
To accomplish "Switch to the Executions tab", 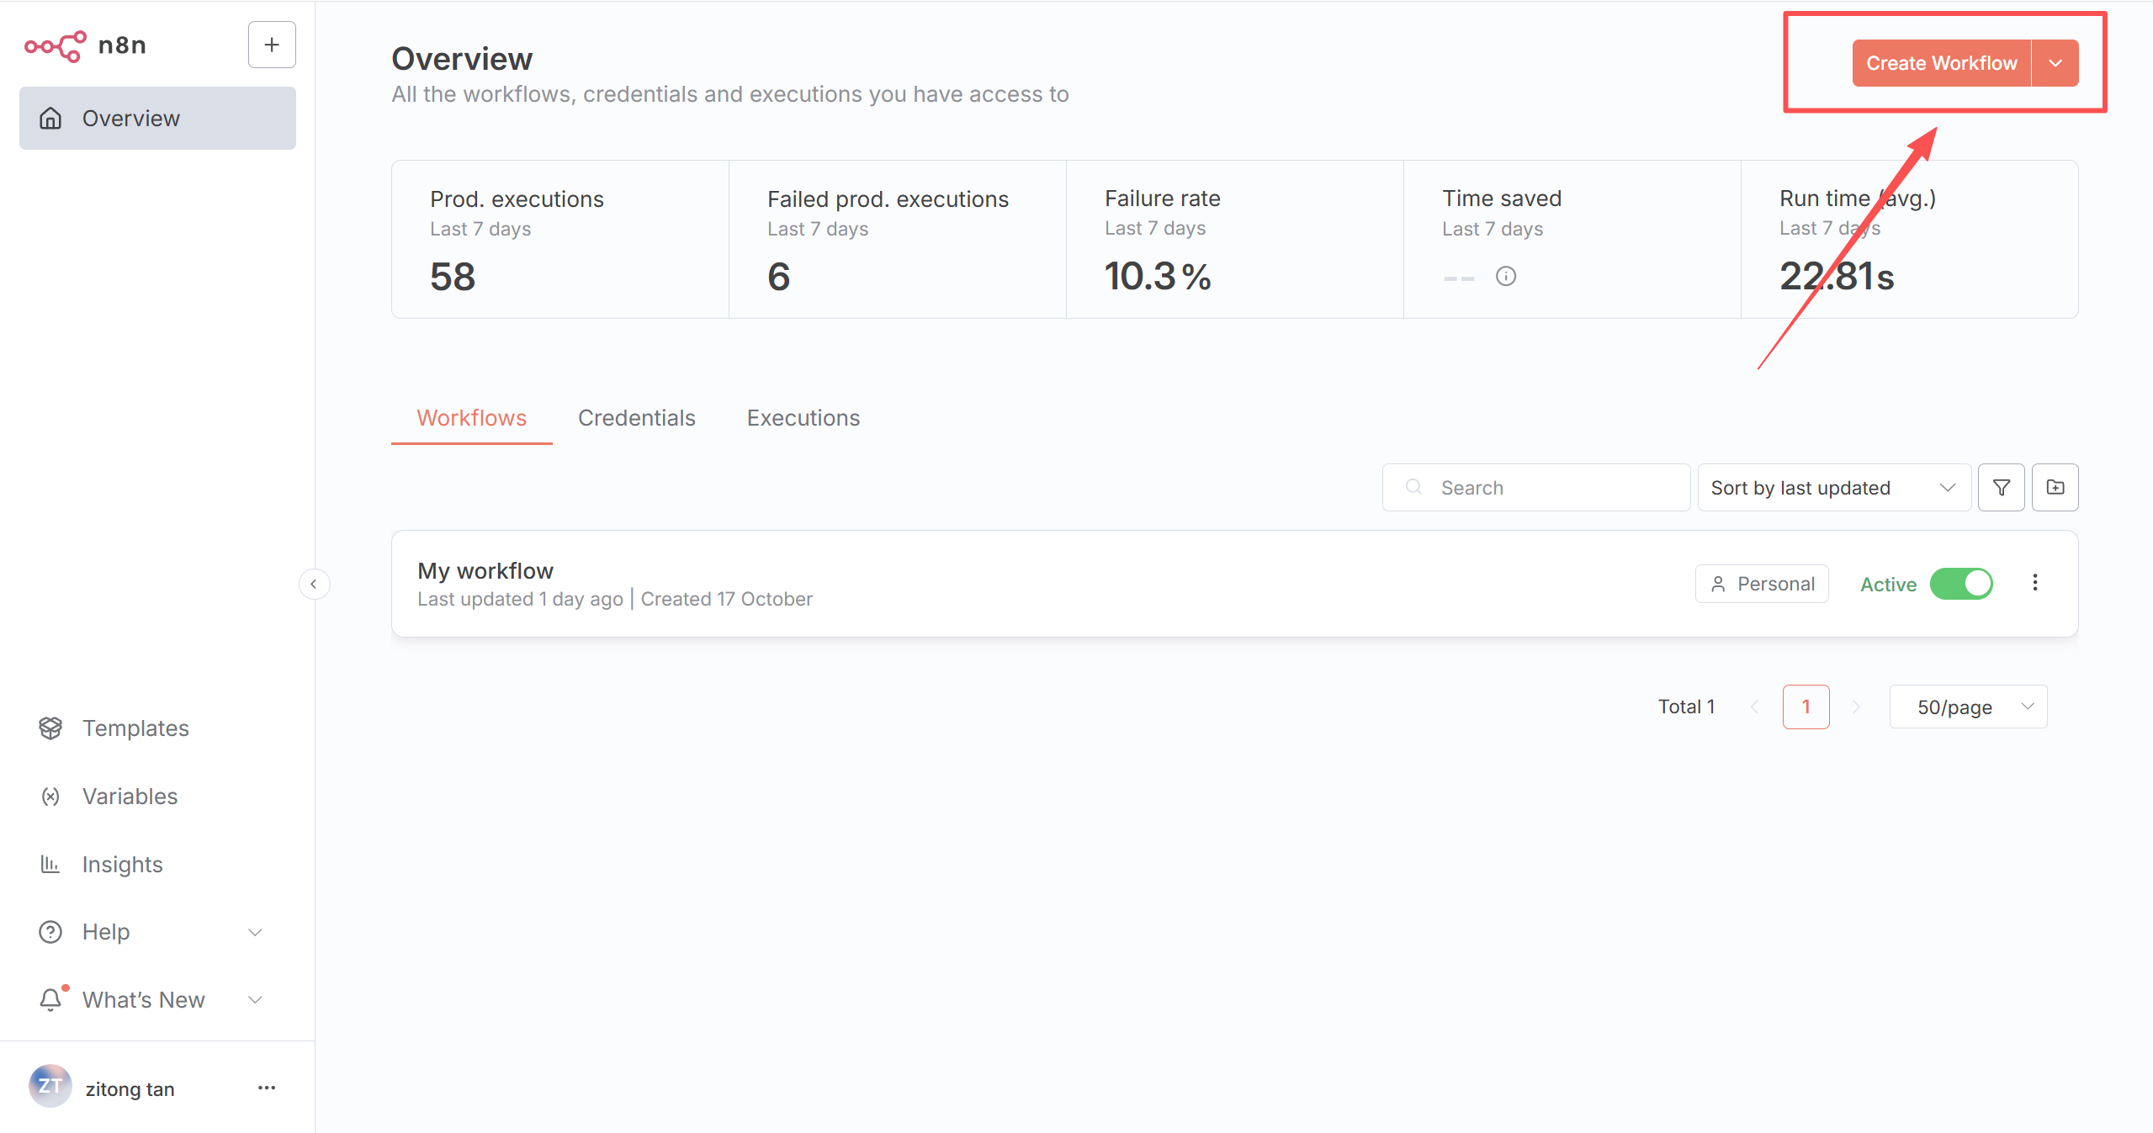I will tap(803, 418).
